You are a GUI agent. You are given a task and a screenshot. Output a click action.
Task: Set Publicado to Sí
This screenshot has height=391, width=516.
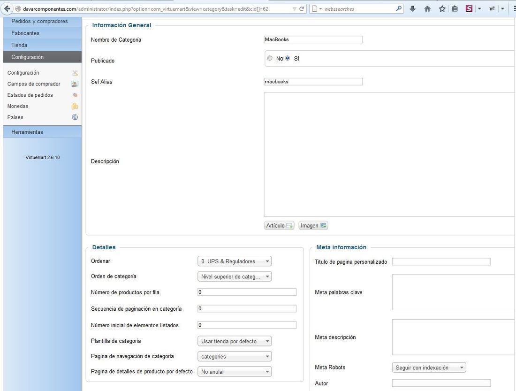point(288,58)
